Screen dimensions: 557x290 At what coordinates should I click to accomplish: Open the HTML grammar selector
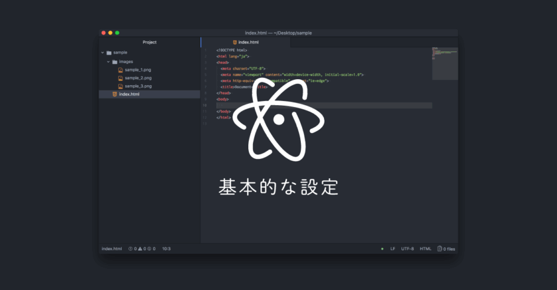(426, 249)
